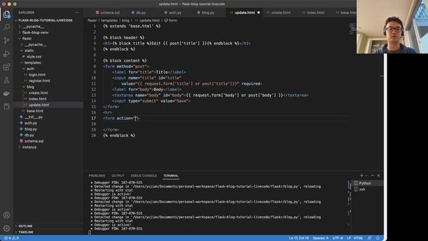Open the Testing flask icon
The height and width of the screenshot is (241, 428).
coord(7,80)
